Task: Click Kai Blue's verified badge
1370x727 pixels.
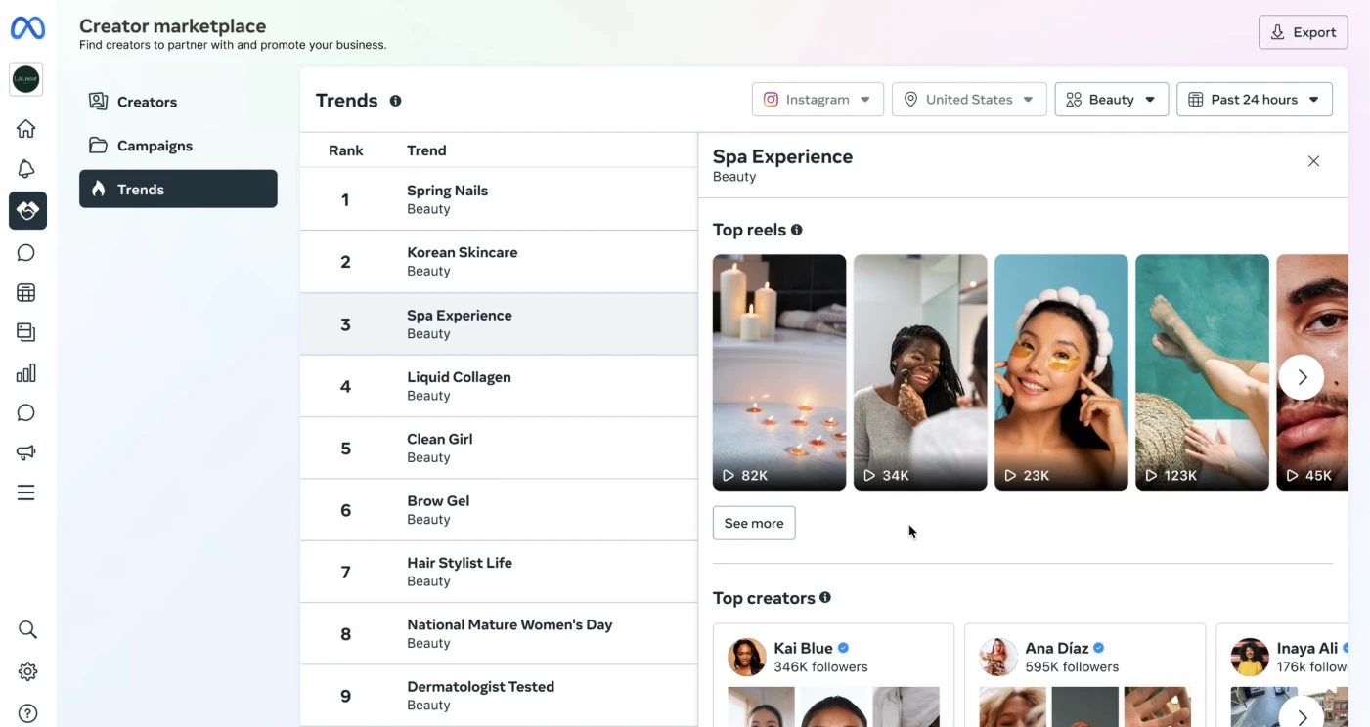Action: [x=843, y=648]
